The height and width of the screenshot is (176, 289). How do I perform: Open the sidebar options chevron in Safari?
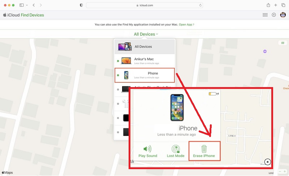(x=27, y=5)
